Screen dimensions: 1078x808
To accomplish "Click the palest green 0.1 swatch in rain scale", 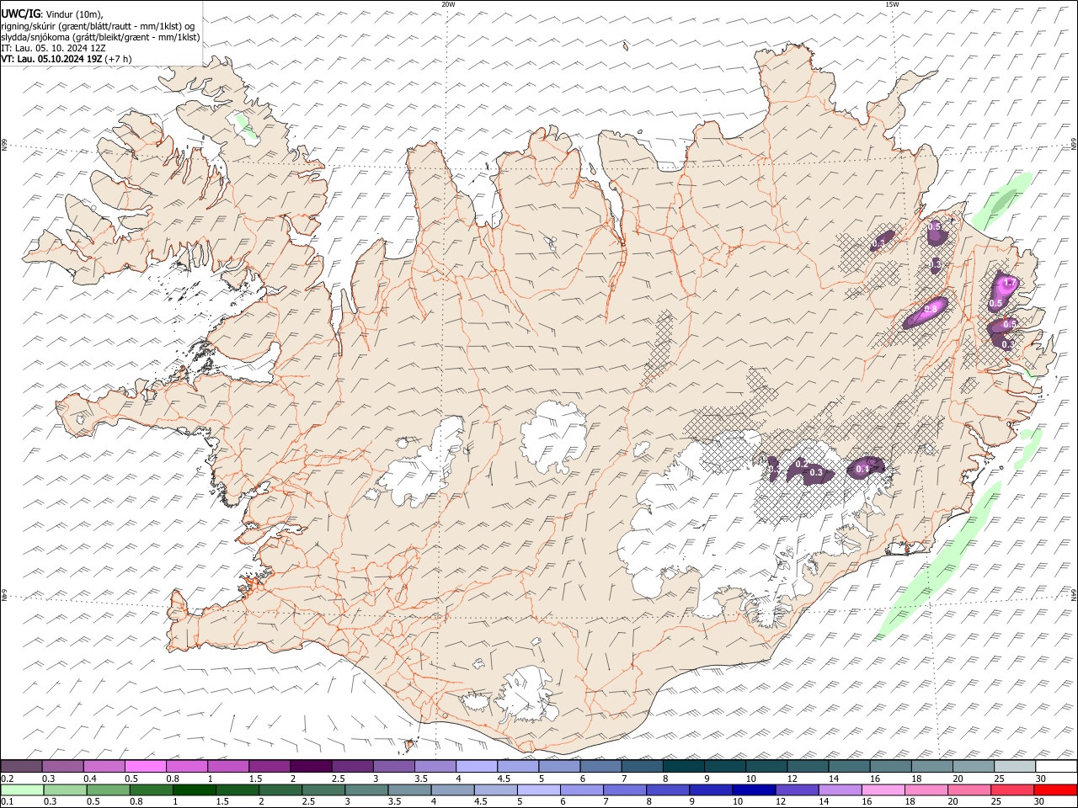I will [x=22, y=790].
